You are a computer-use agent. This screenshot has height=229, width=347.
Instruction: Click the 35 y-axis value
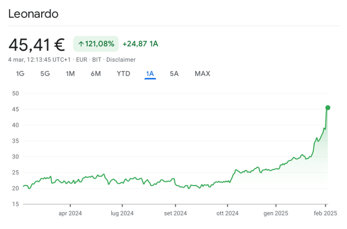[16, 141]
